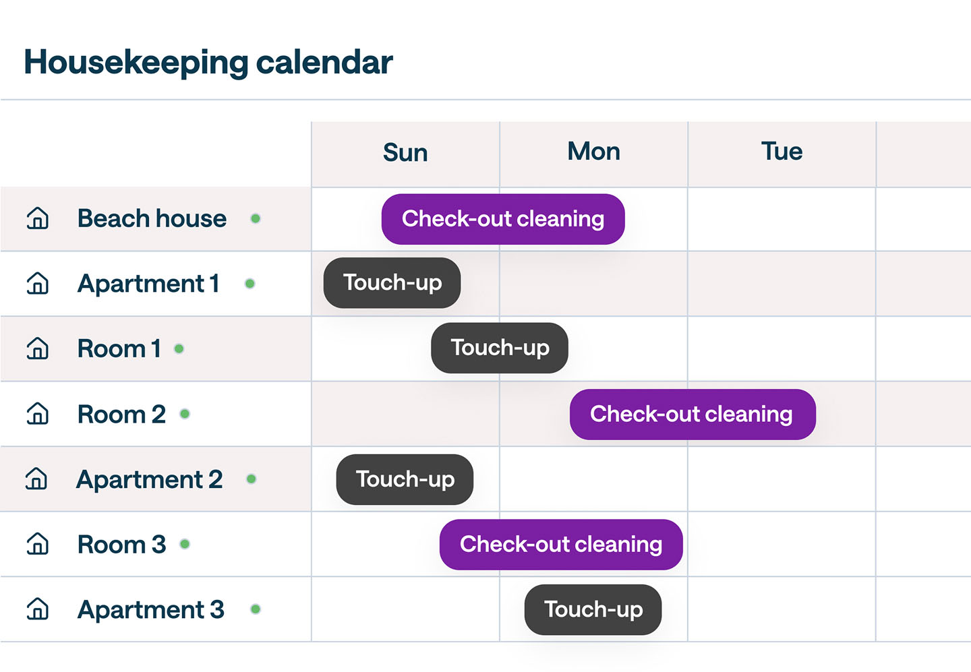Open the Tue day header

coord(782,152)
